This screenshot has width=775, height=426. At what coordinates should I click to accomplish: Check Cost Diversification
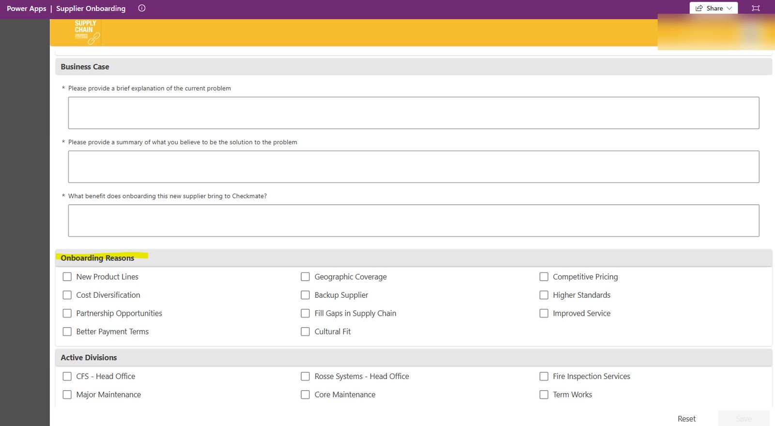pyautogui.click(x=67, y=295)
